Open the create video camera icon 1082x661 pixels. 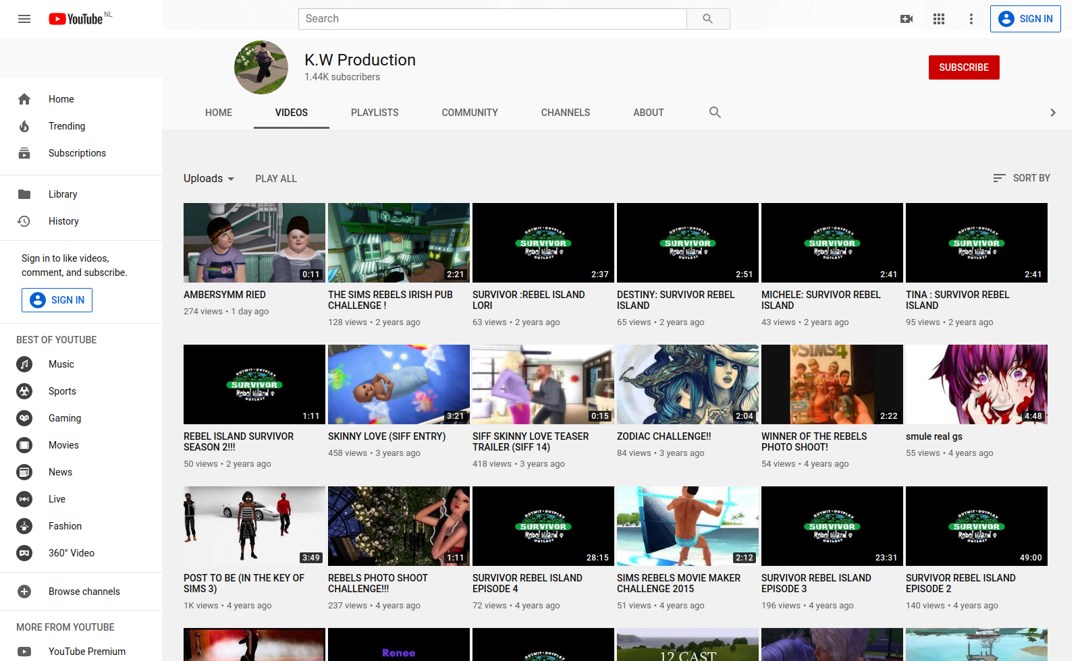click(907, 19)
